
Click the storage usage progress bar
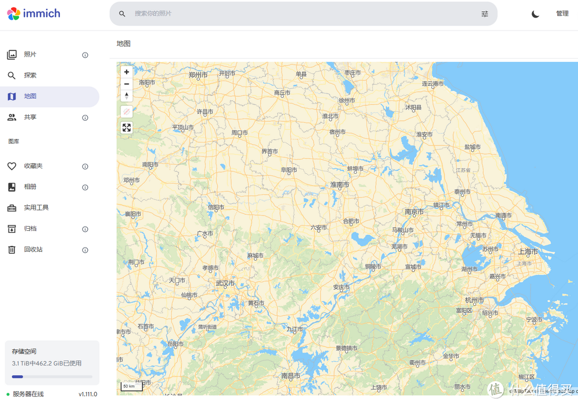tap(52, 377)
